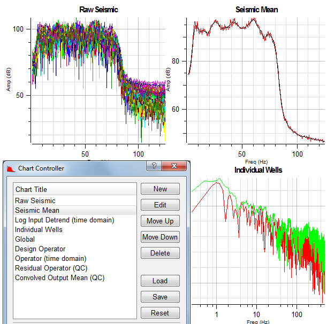Image resolution: width=327 pixels, height=324 pixels.
Task: Click the Load button
Action: pyautogui.click(x=160, y=281)
